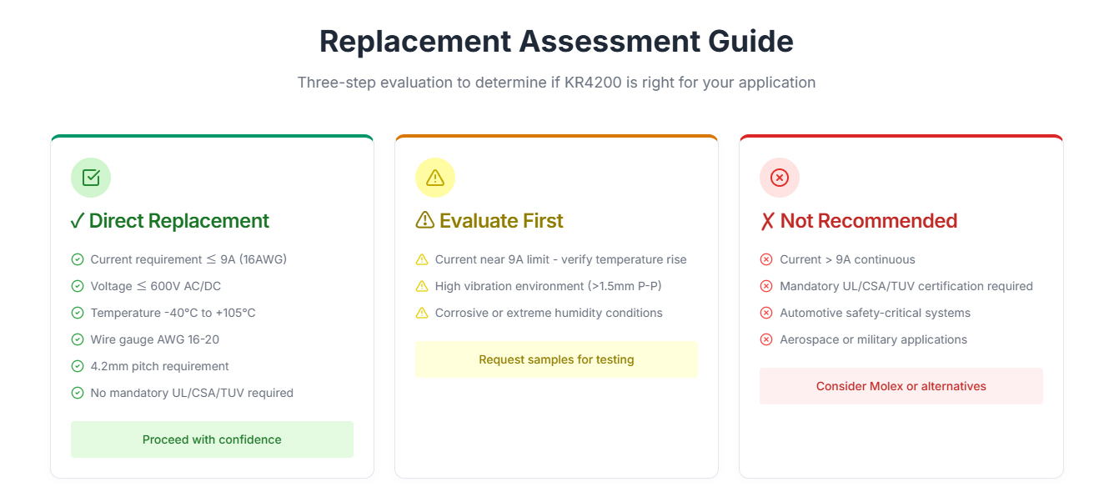The height and width of the screenshot is (487, 1109).
Task: Click X icon beside Aerospace or military applications
Action: (x=766, y=339)
